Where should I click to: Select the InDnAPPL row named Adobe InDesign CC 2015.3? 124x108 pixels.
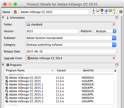pyautogui.click(x=26, y=101)
